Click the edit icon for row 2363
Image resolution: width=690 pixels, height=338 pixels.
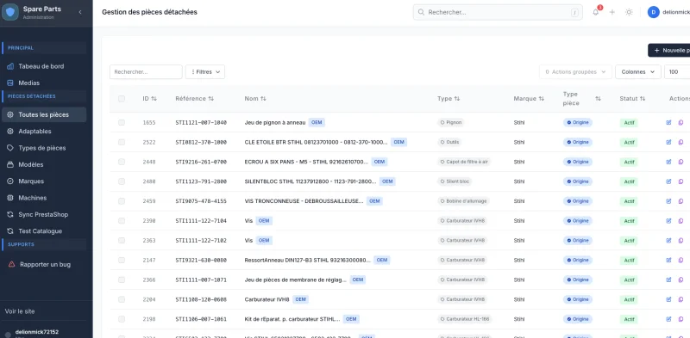point(668,241)
